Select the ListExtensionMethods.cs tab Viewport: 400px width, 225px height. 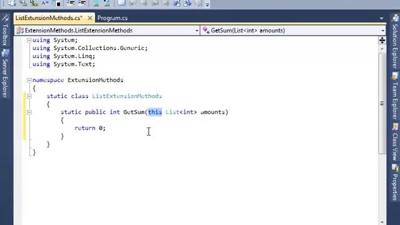point(49,18)
